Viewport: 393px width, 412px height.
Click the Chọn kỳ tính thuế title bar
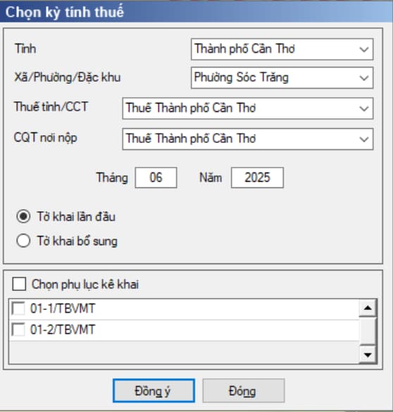[x=196, y=12]
